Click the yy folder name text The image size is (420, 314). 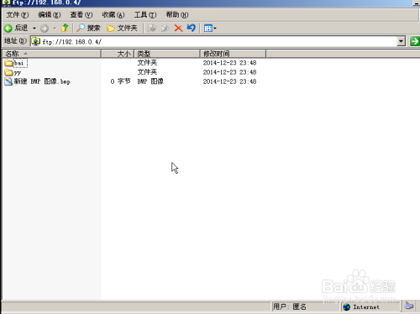[x=18, y=73]
